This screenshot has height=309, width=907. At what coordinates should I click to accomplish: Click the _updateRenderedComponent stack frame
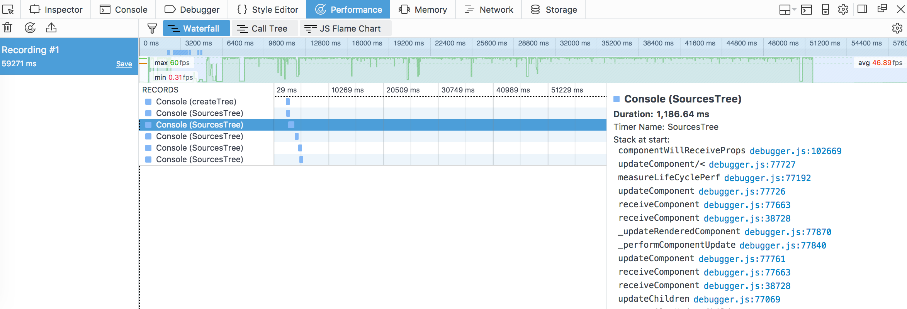point(679,232)
